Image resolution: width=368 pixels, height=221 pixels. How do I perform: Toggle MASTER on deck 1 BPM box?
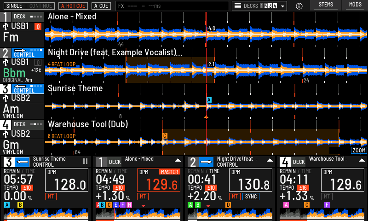[169, 172]
